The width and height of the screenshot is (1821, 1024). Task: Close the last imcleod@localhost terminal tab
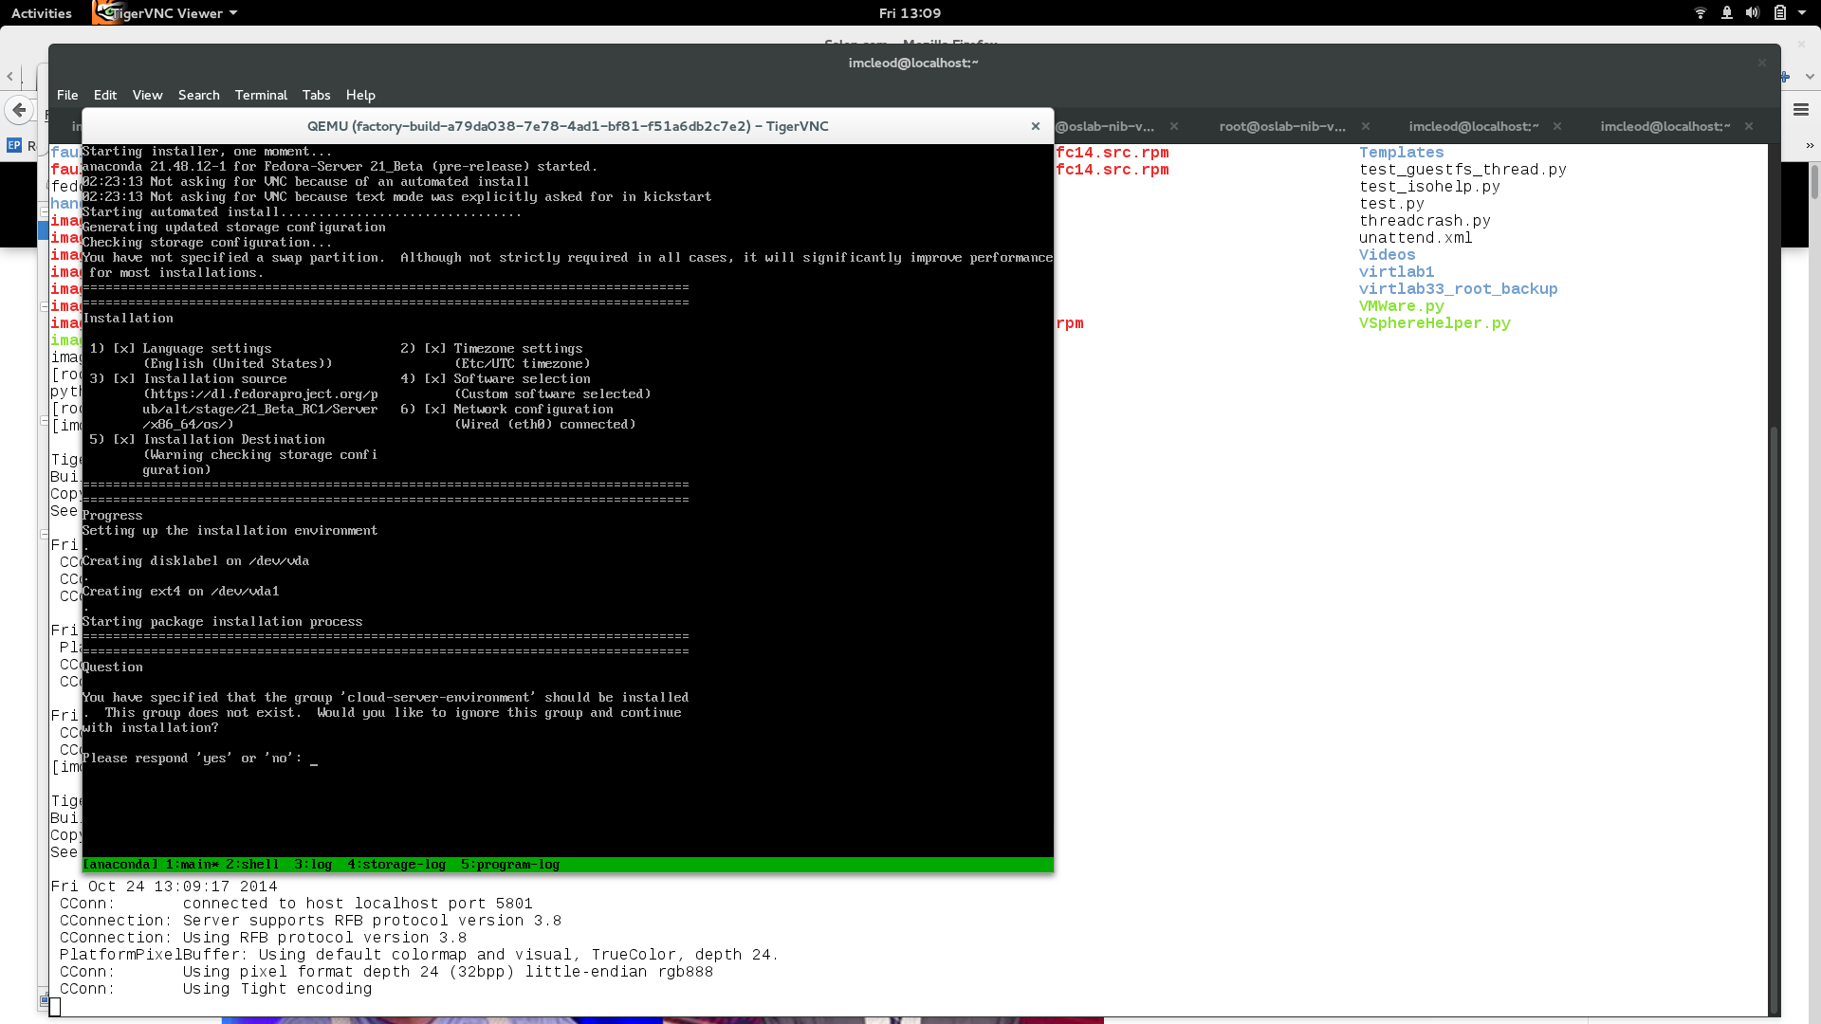coord(1748,126)
